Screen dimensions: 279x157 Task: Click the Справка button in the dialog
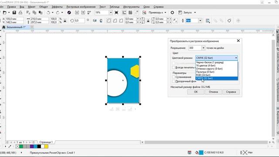coord(231,92)
